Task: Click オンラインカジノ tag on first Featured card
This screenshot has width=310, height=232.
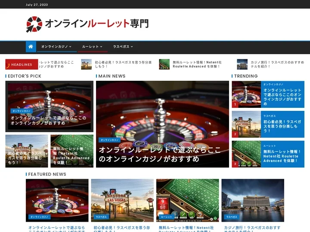Action: (39, 217)
